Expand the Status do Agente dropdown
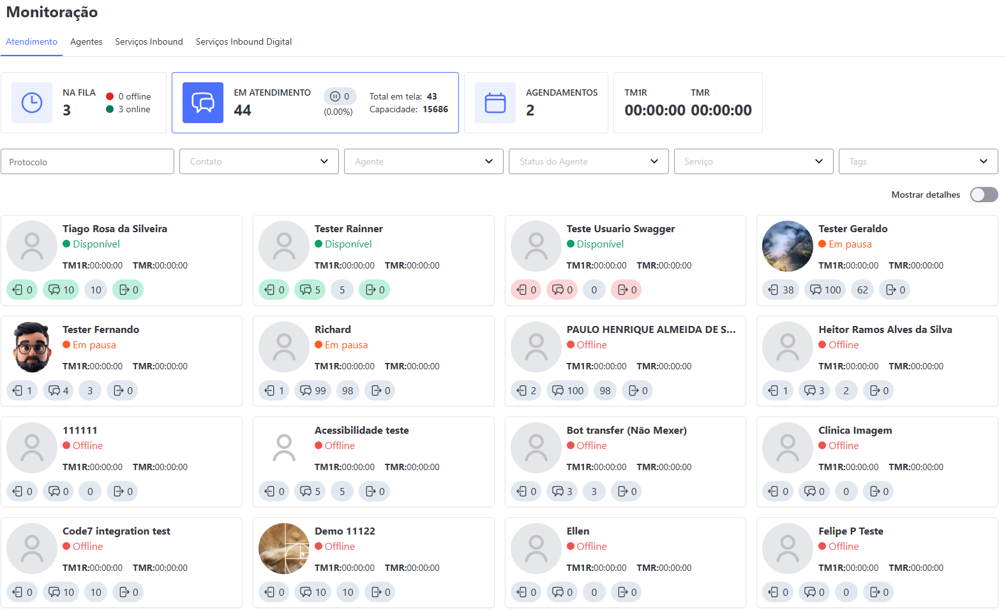The width and height of the screenshot is (1006, 613). click(x=588, y=161)
